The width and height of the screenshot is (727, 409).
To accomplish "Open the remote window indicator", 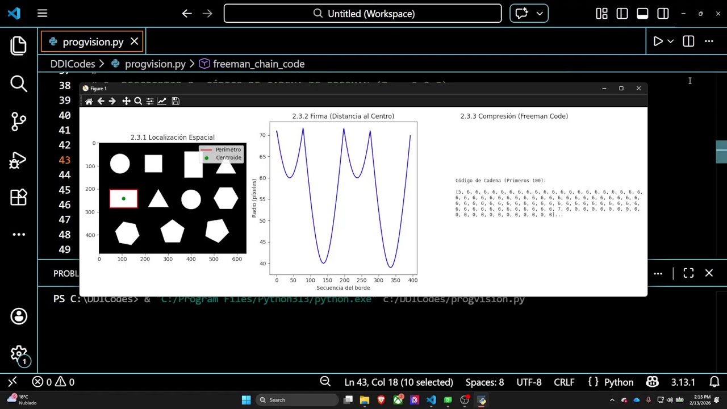I will 12,382.
